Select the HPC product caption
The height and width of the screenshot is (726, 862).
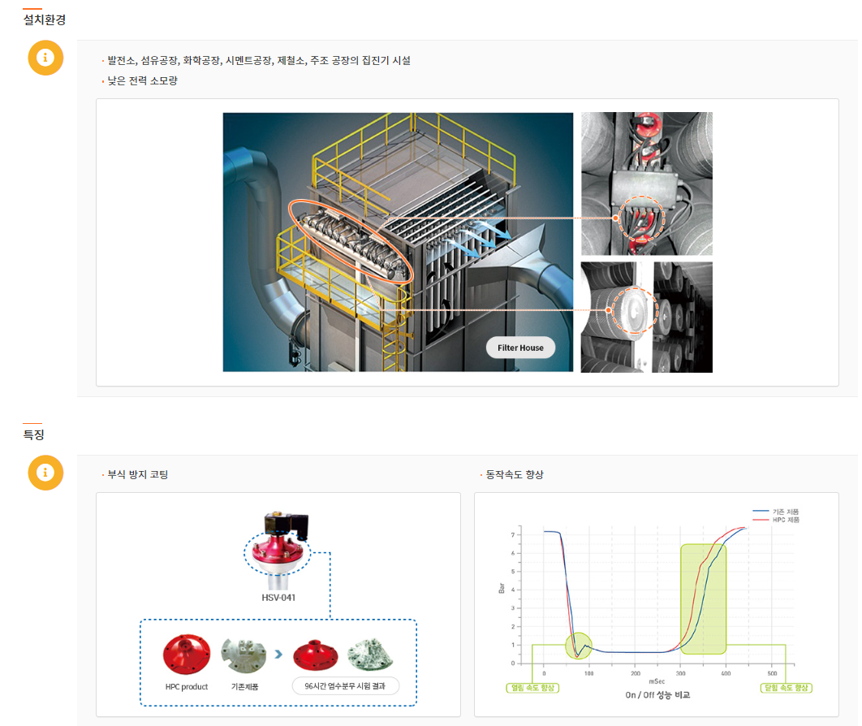[187, 686]
